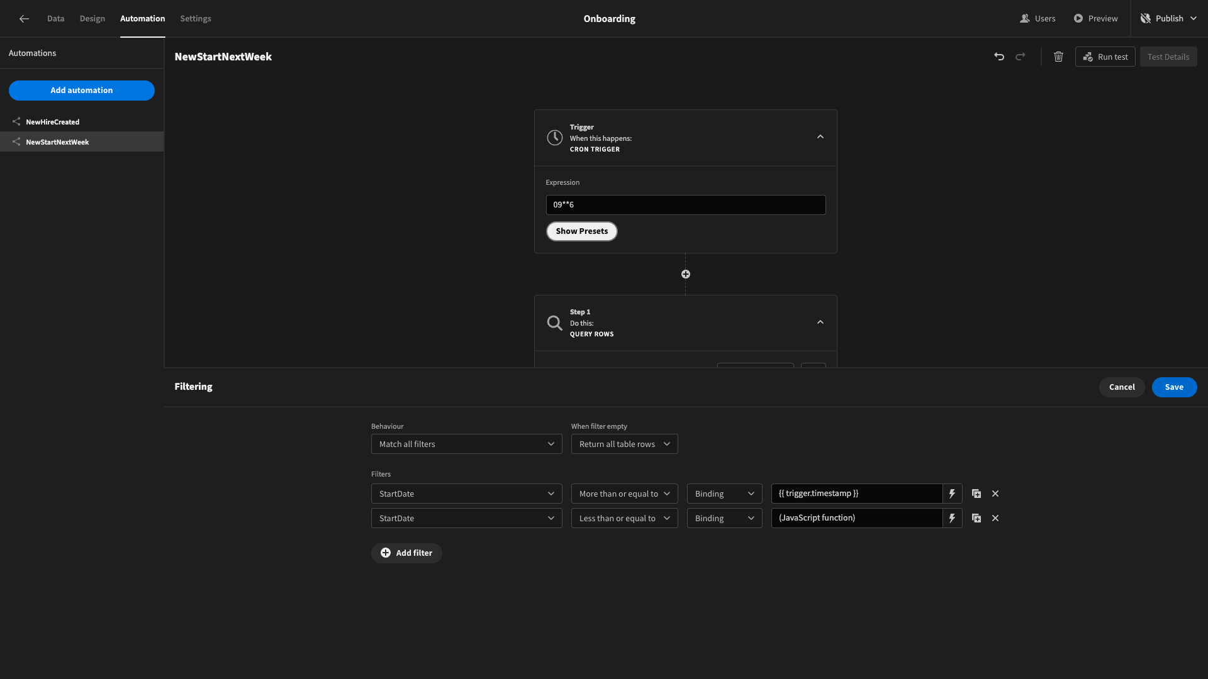This screenshot has height=679, width=1208.
Task: Open the More than or equal to operator
Action: tap(624, 494)
